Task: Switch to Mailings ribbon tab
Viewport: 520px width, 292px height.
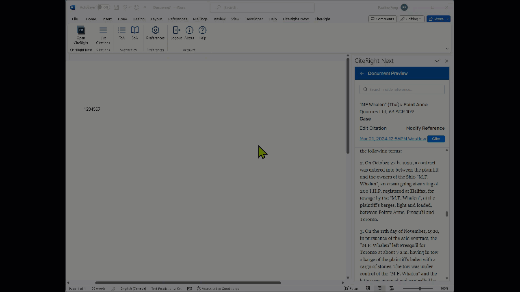Action: tap(200, 19)
